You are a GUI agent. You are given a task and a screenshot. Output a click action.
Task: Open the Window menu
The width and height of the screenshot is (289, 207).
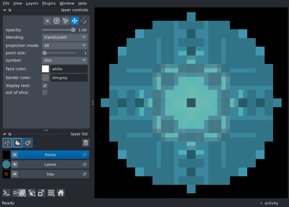coord(67,3)
